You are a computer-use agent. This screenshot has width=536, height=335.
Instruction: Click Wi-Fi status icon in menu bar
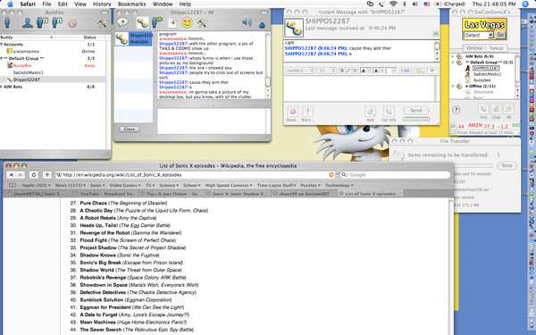(393, 4)
